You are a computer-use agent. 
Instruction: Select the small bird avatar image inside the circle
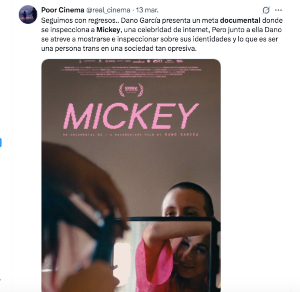click(28, 11)
